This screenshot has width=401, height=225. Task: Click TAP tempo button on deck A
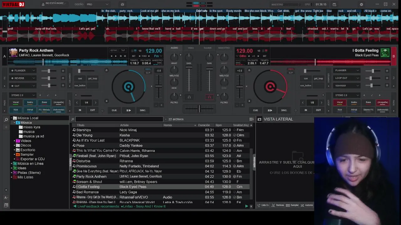point(123,50)
